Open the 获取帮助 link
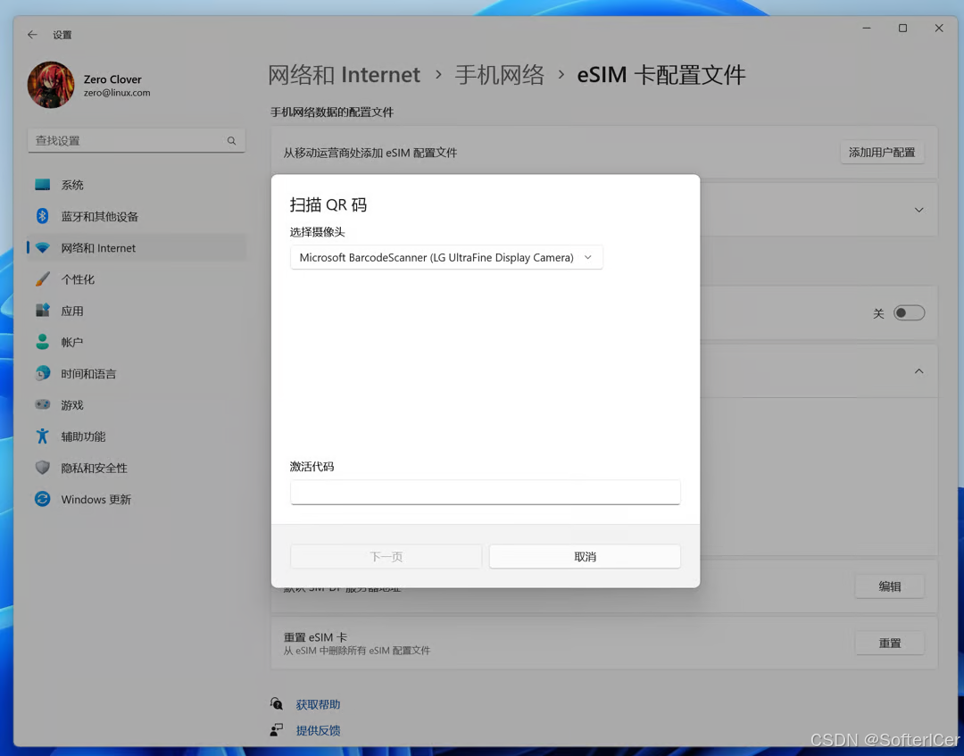Screen dimensions: 964x756 click(318, 704)
